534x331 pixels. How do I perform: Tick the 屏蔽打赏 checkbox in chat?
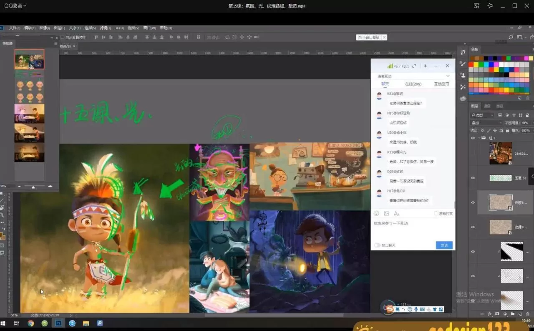tap(436, 213)
